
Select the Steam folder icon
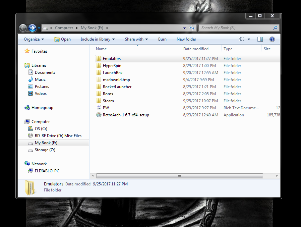pyautogui.click(x=99, y=101)
